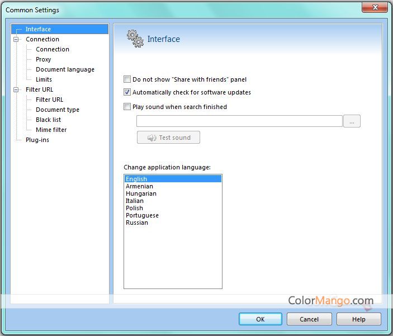Select Black list in the tree

coord(48,120)
